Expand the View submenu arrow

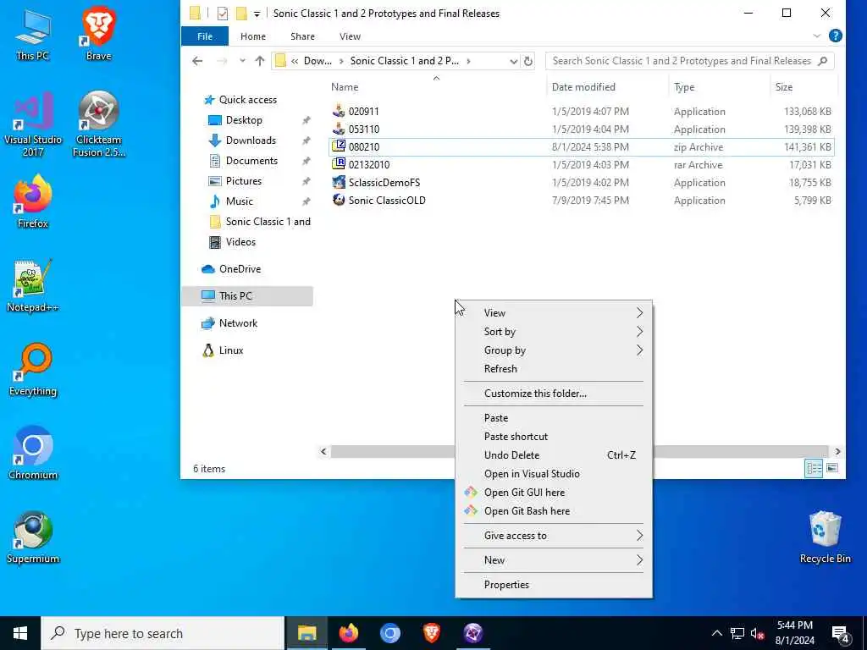point(639,313)
